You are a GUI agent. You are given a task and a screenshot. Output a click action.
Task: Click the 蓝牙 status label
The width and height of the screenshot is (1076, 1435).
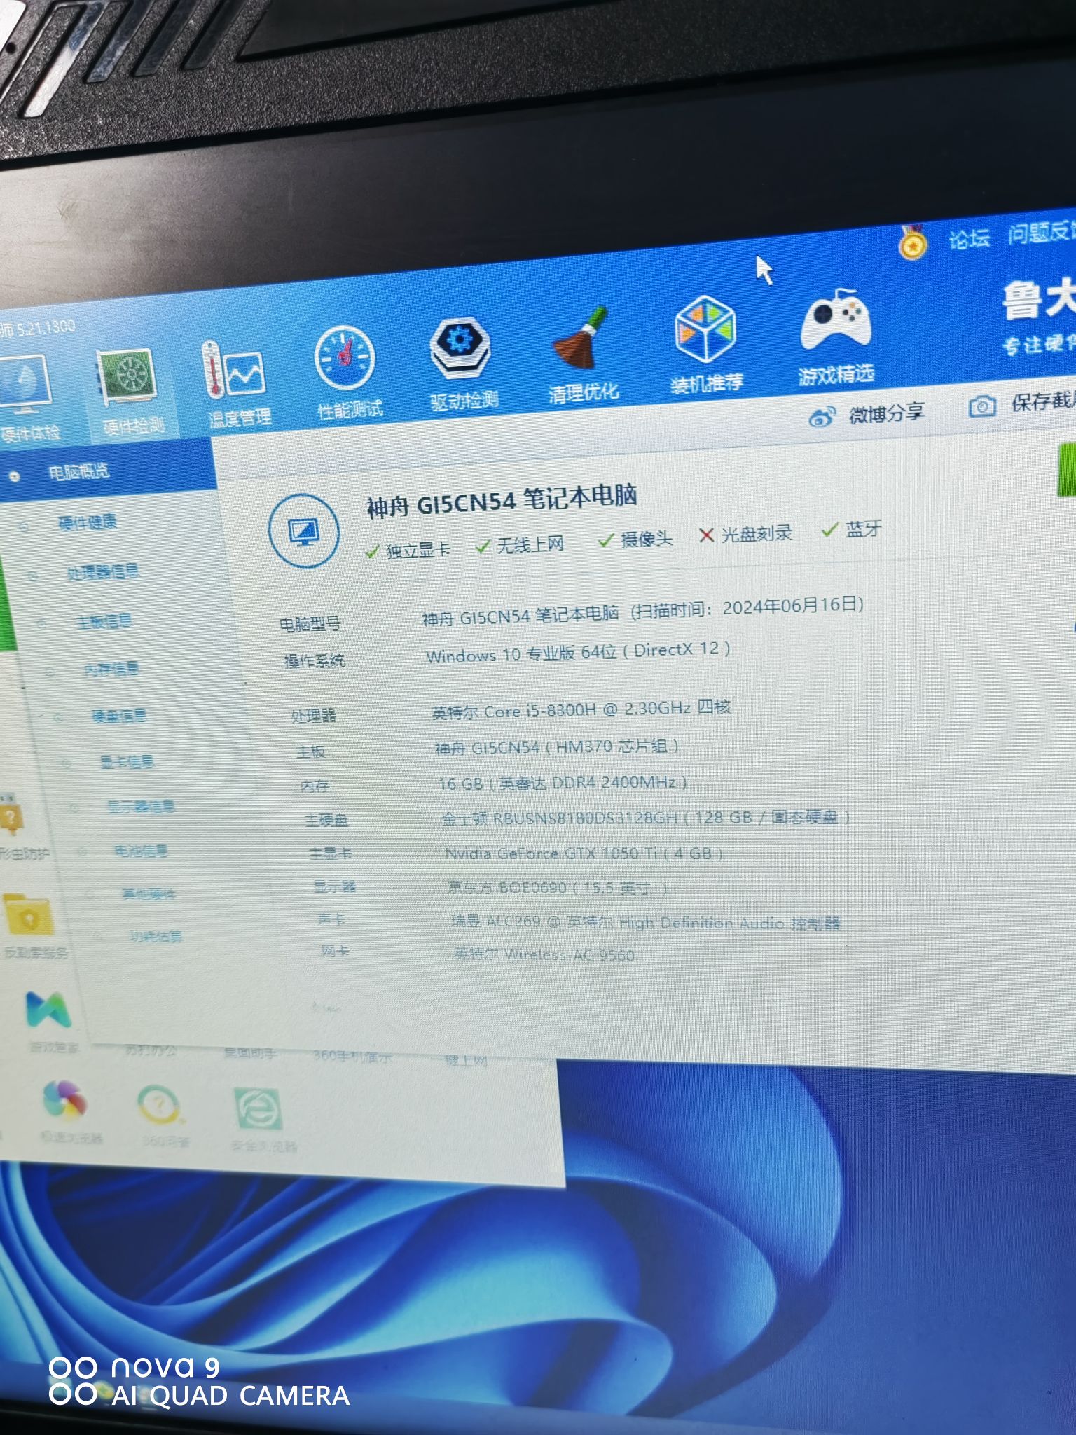[x=863, y=529]
